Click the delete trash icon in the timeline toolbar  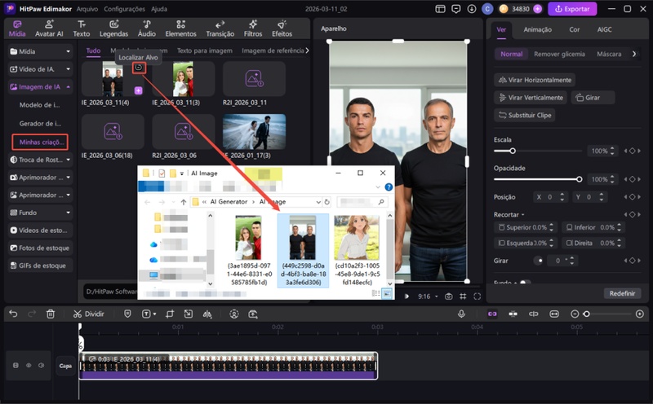51,314
